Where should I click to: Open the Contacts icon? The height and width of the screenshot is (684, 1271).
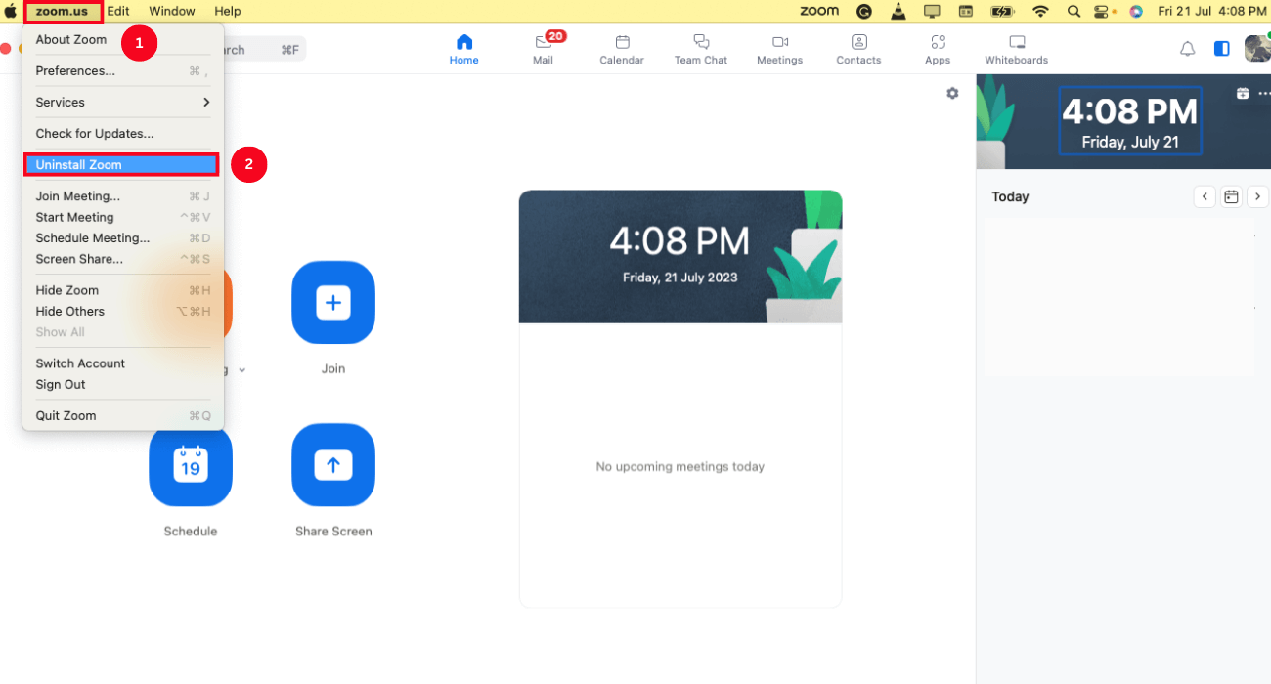tap(859, 42)
